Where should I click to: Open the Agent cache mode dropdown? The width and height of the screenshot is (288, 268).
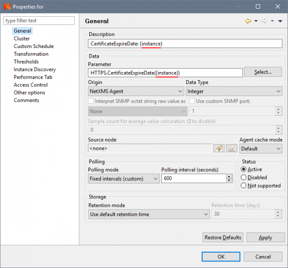click(261, 149)
